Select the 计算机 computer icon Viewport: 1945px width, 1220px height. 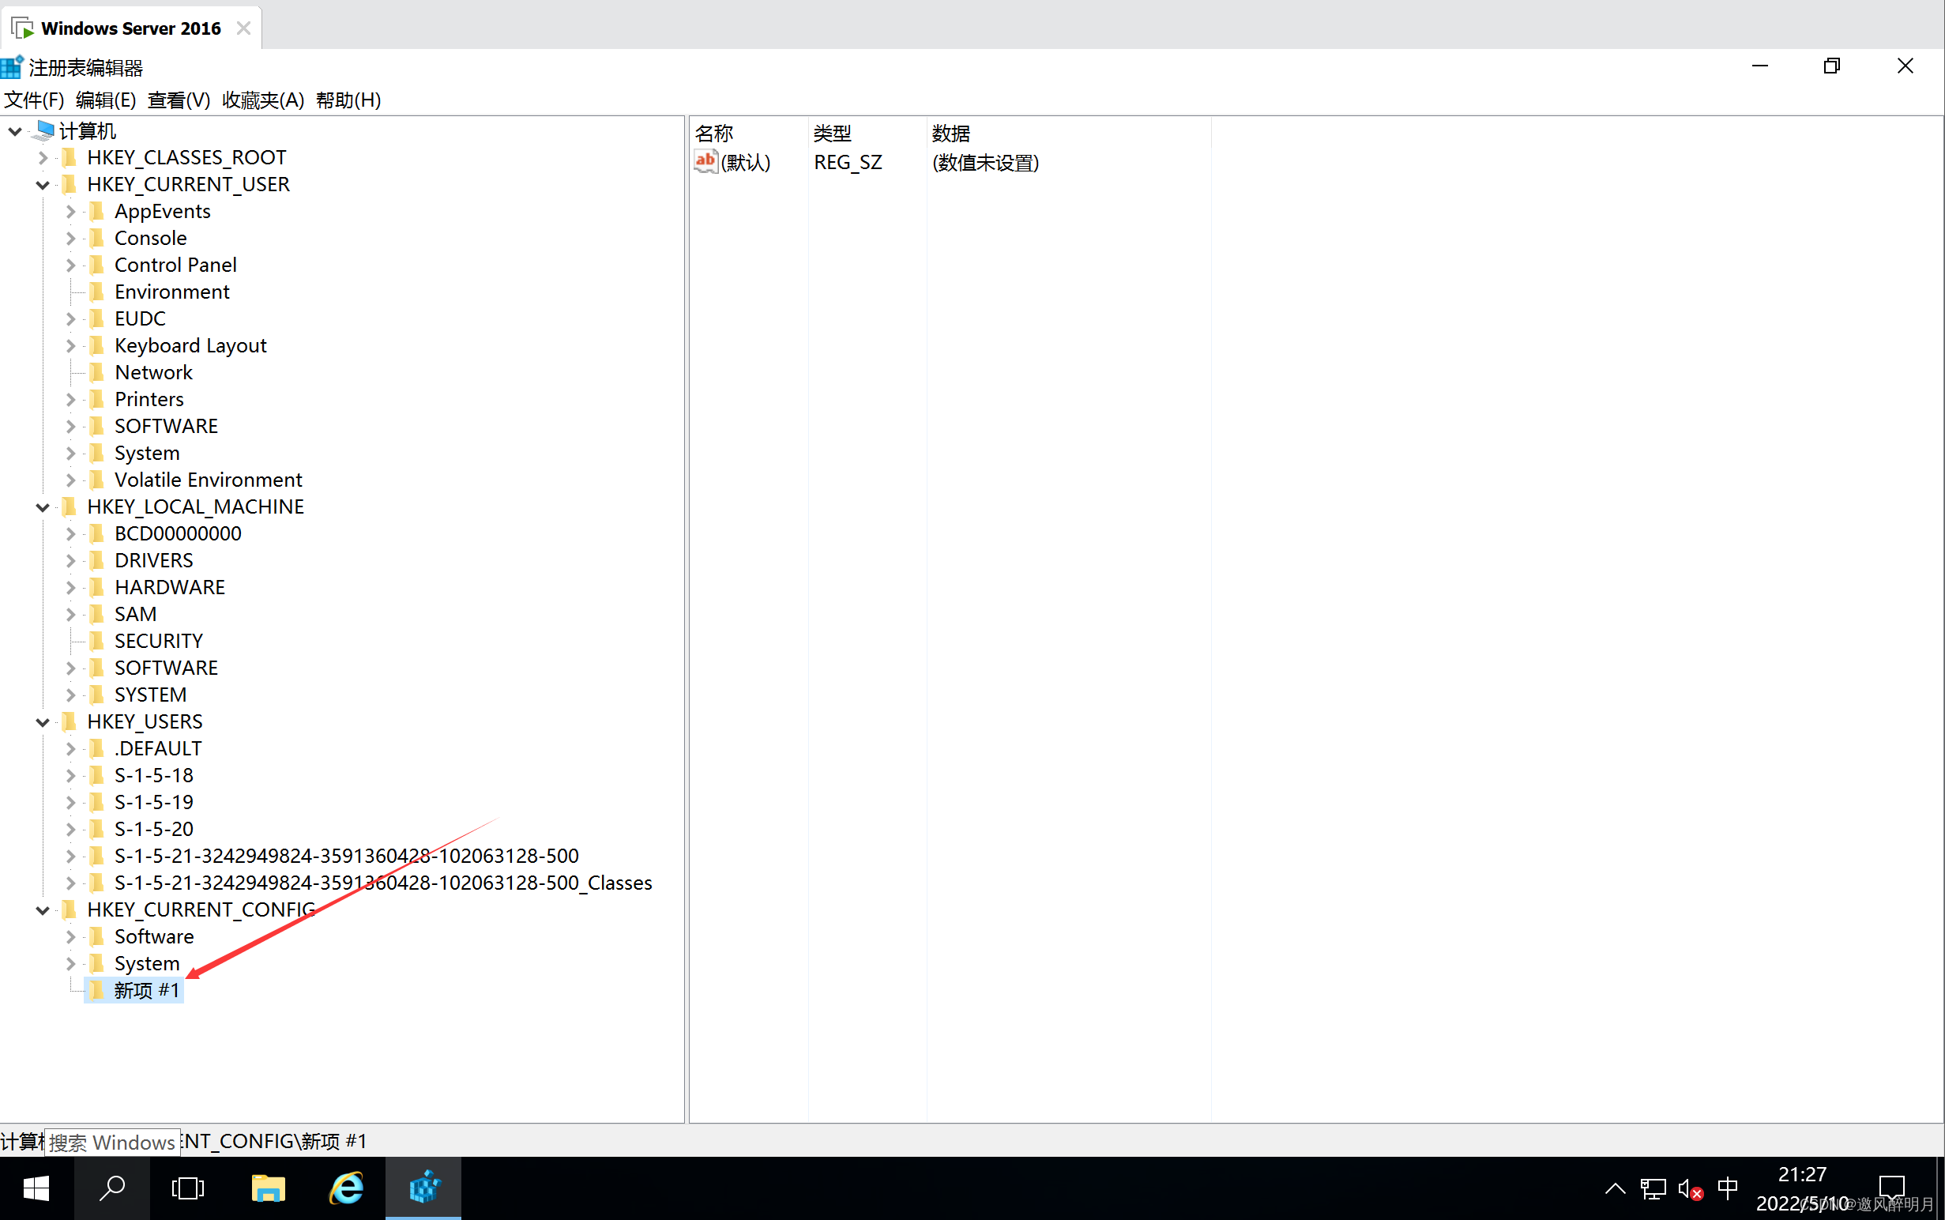[43, 130]
